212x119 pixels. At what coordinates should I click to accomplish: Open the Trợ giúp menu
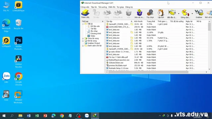coord(120,7)
